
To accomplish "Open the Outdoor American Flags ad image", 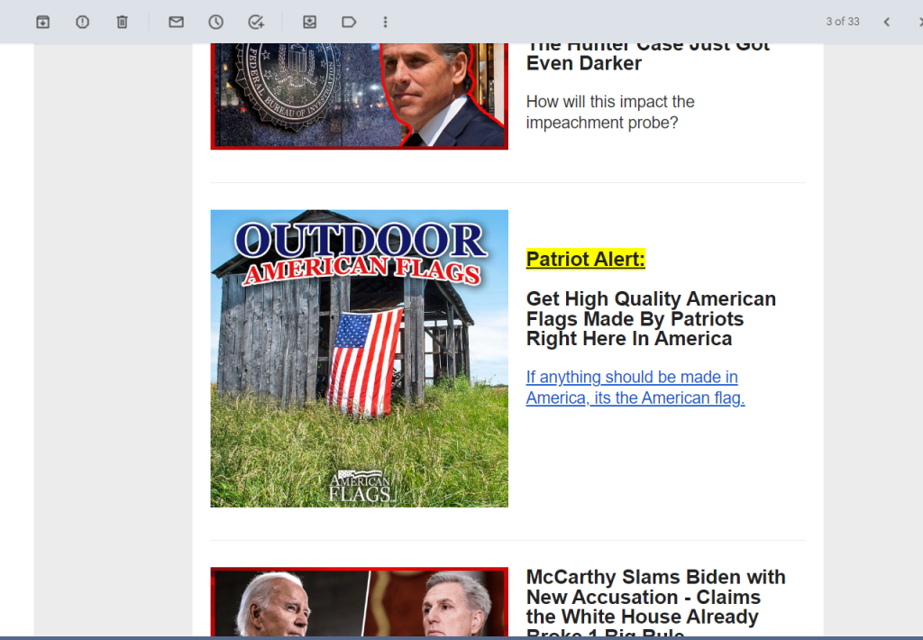I will (359, 359).
